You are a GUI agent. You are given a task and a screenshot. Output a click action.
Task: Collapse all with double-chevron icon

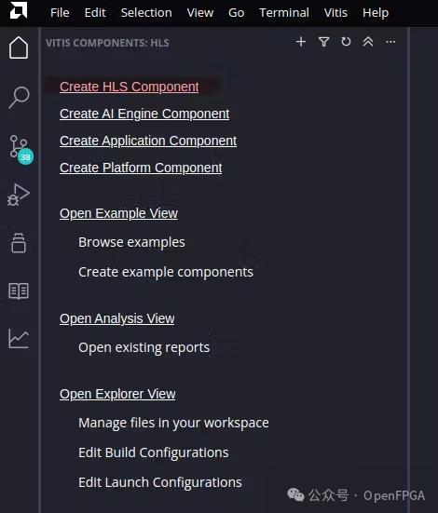[368, 42]
